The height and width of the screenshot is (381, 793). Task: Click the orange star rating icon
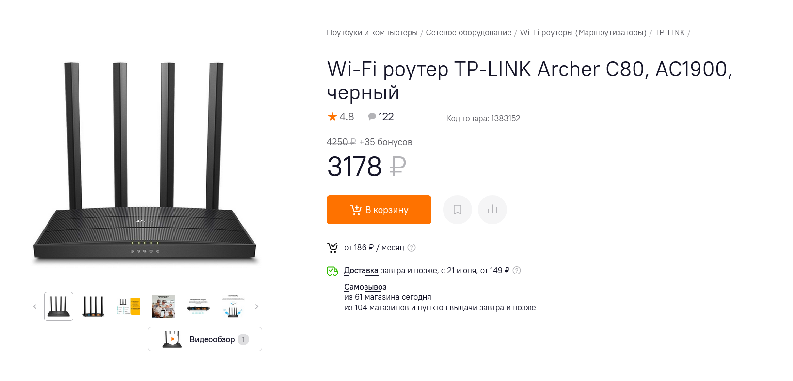coord(333,117)
